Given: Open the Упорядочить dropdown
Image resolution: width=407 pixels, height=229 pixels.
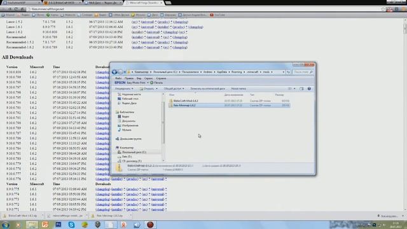Looking at the screenshot, I should [124, 89].
